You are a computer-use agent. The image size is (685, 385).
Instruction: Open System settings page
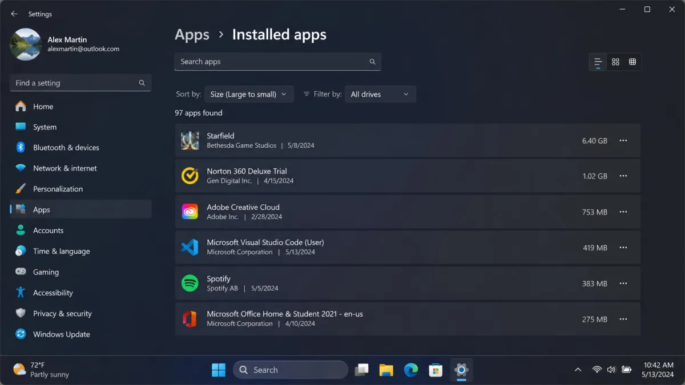click(x=80, y=127)
